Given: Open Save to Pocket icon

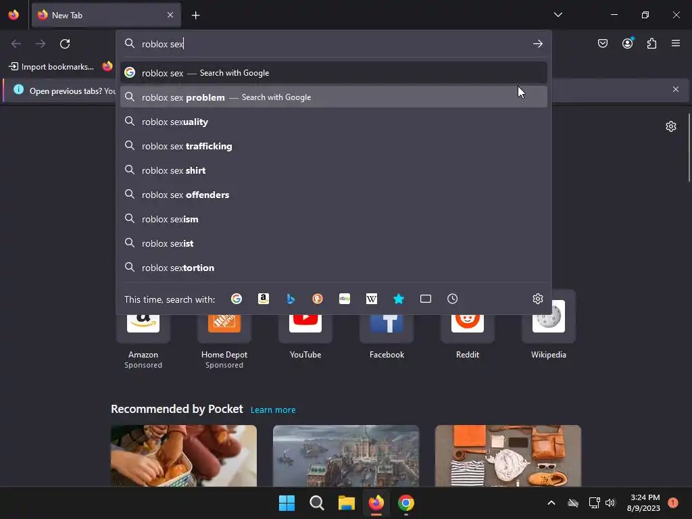Looking at the screenshot, I should pos(602,43).
